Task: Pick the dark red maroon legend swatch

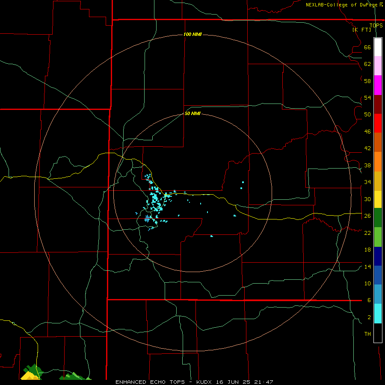Action: 378,104
